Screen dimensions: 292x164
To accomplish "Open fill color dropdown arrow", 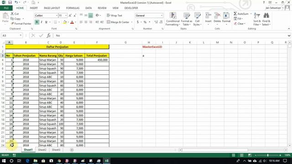I will pyautogui.click(x=68, y=22).
